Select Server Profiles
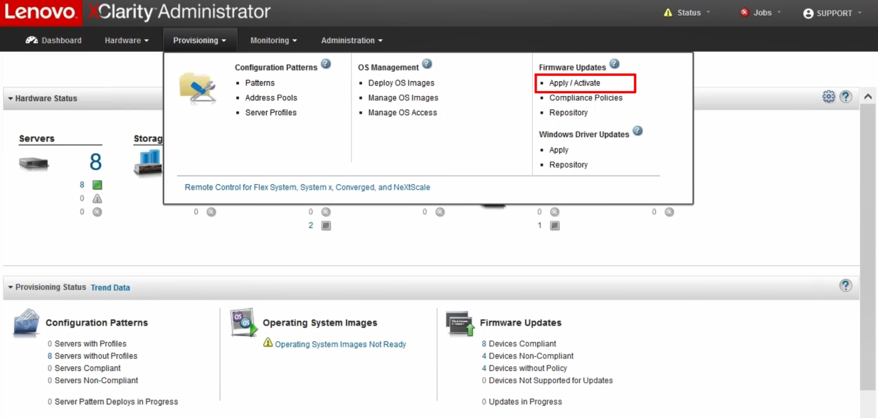The width and height of the screenshot is (878, 418). (x=271, y=113)
